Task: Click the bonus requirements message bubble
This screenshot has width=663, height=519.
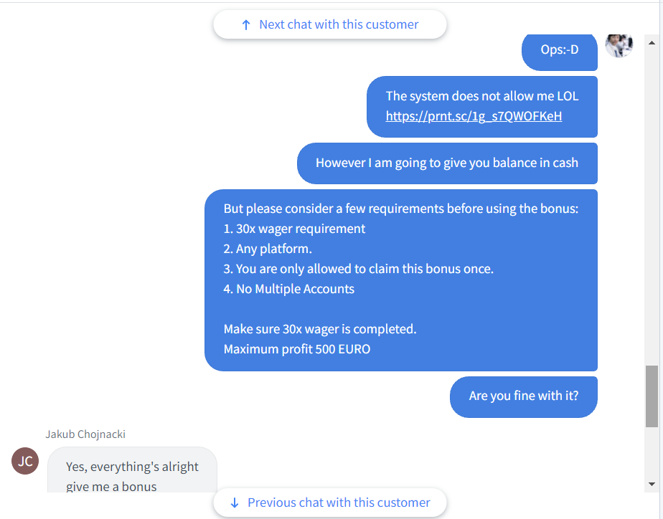Action: point(401,280)
